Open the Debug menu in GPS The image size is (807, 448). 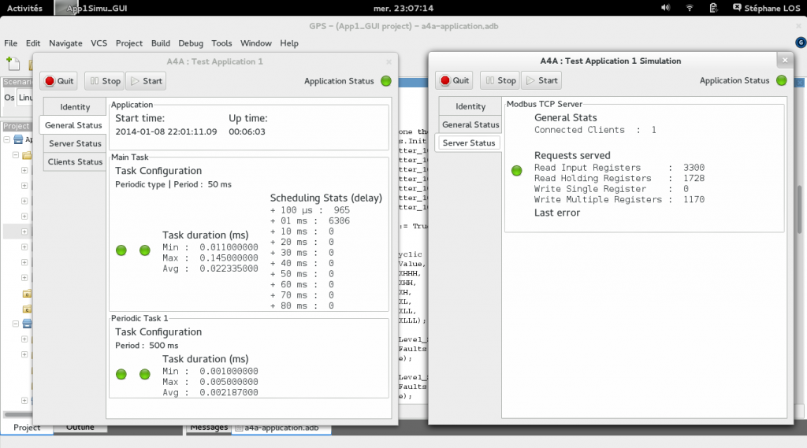[190, 43]
